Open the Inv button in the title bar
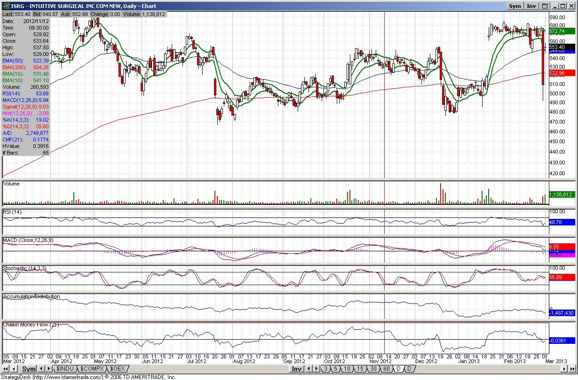Image resolution: width=578 pixels, height=380 pixels. pos(531,6)
